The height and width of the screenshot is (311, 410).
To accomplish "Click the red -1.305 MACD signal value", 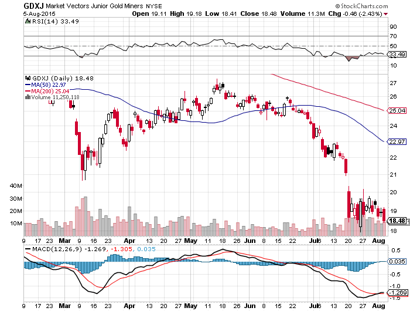I will coord(121,249).
